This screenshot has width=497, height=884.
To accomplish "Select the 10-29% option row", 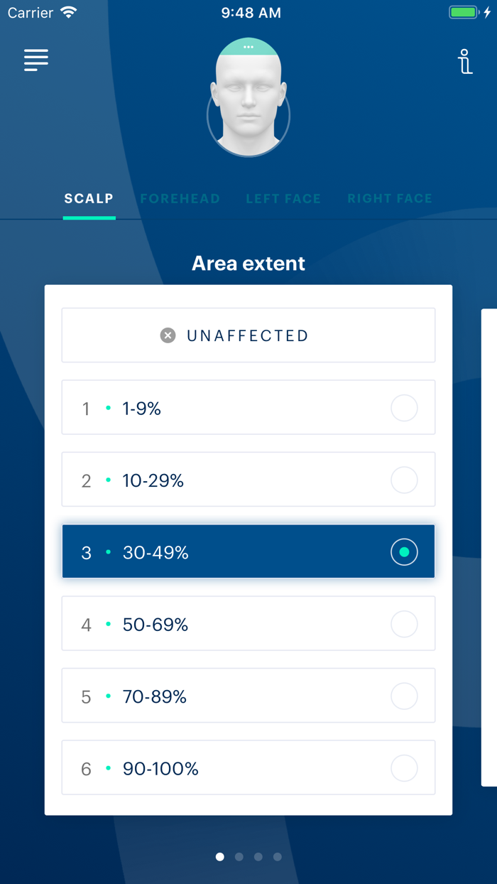I will 248,480.
